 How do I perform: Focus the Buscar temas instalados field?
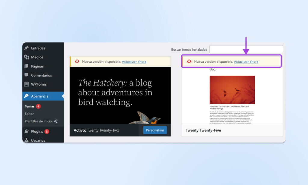tap(246, 49)
